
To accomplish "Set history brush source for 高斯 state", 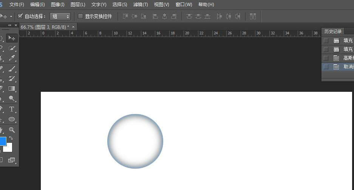I will pos(326,58).
